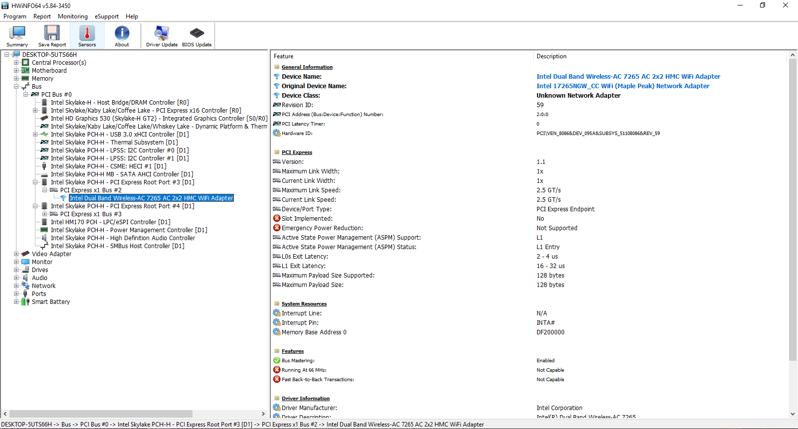Screen dimensions: 798x429
Task: Click the Ports plug icon
Action: (25, 293)
